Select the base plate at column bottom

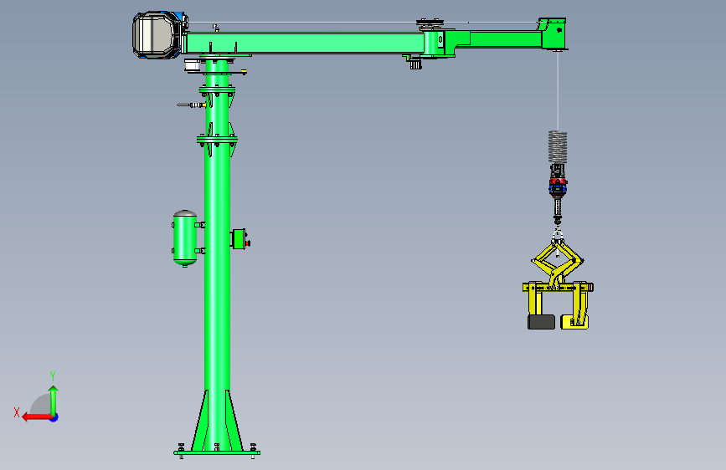217,453
